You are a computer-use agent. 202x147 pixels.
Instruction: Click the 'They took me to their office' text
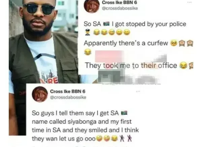(x=131, y=65)
